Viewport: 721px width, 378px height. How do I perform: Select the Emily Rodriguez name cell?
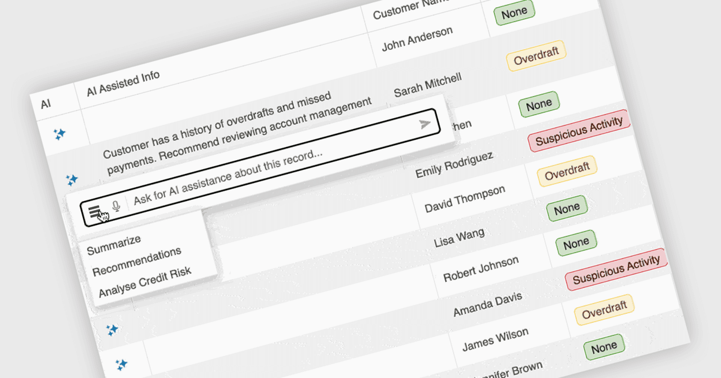click(454, 165)
